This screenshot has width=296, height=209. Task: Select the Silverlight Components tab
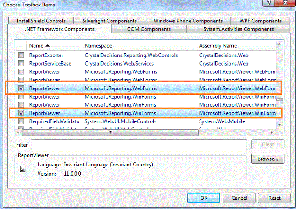(x=109, y=21)
